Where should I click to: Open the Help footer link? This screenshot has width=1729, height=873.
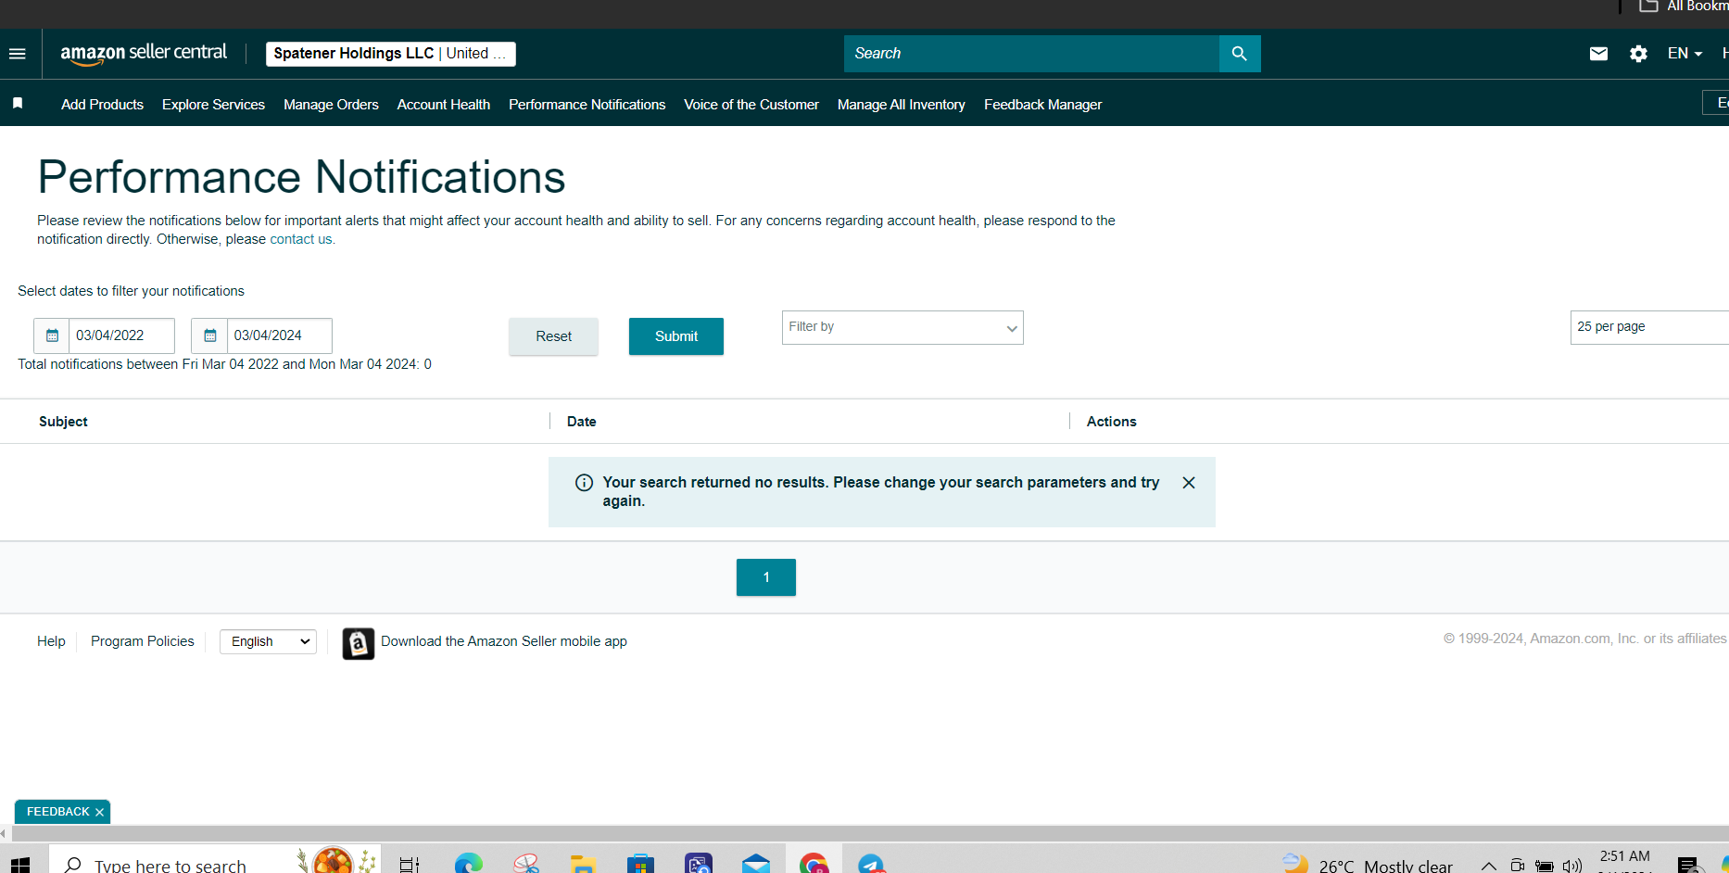[x=51, y=641]
